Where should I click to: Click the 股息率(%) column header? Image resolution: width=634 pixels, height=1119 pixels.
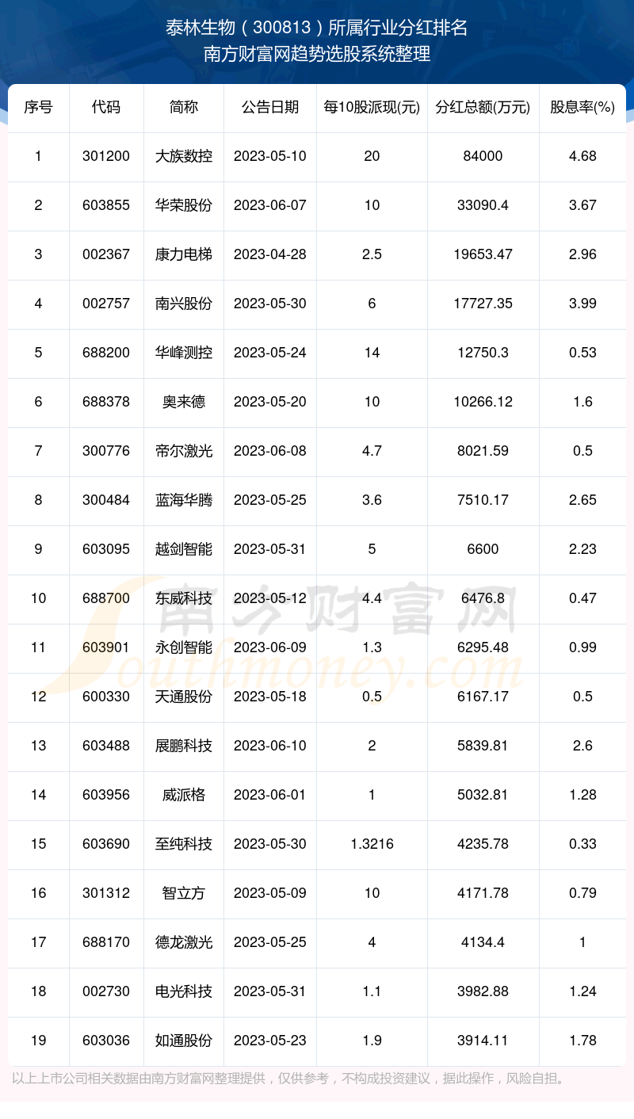pyautogui.click(x=582, y=107)
